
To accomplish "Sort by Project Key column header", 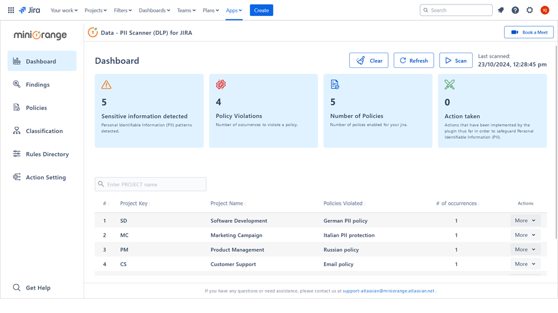I will pyautogui.click(x=135, y=203).
